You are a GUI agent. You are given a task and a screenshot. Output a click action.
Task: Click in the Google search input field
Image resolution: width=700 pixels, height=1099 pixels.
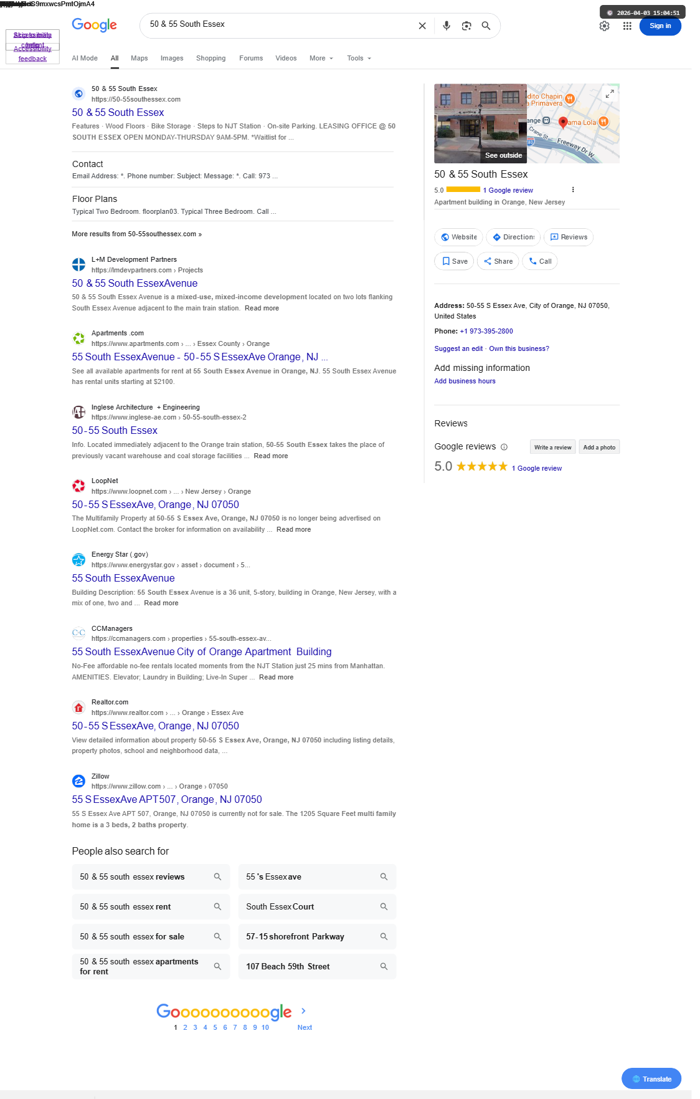(x=280, y=25)
